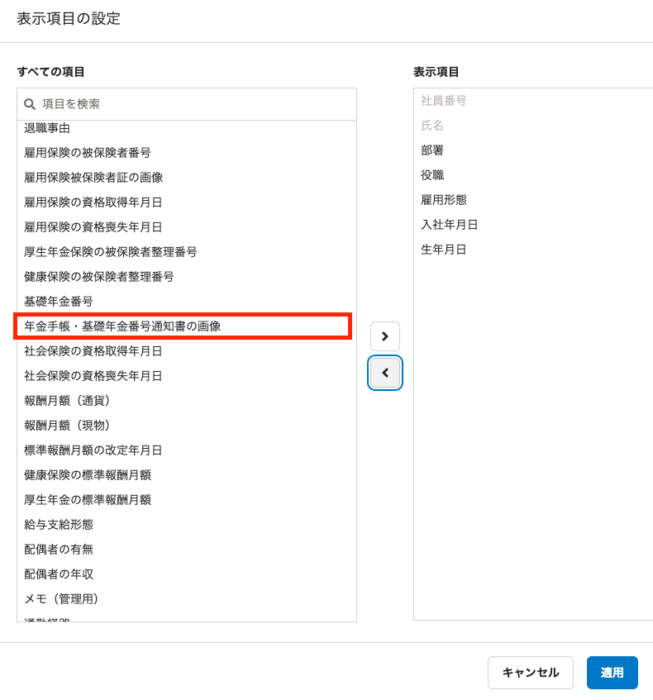Click the magnifier icon in search box

pyautogui.click(x=30, y=104)
